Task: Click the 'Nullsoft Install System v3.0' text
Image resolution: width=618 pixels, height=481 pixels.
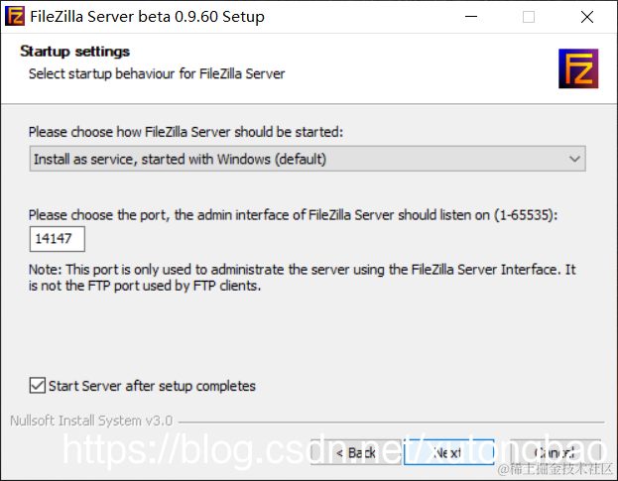Action: click(91, 421)
